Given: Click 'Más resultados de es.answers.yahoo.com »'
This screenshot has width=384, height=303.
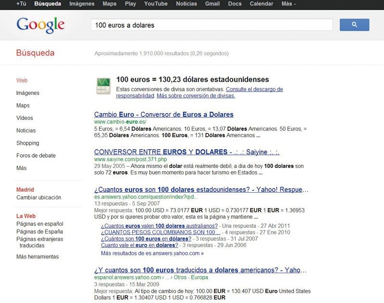Looking at the screenshot, I should coord(152,253).
